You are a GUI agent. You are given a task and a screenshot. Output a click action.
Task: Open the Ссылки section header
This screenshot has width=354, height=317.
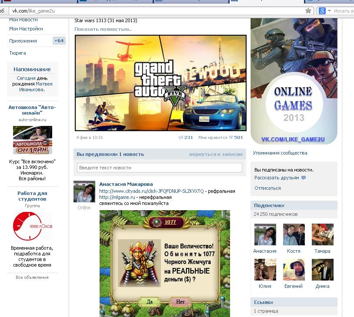click(294, 302)
